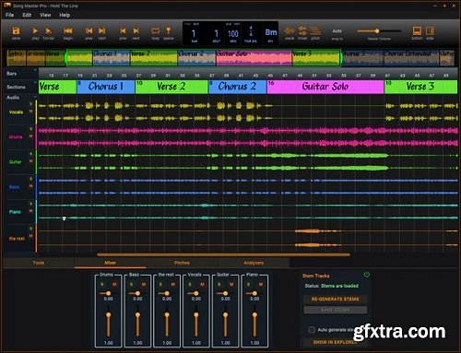Click the save icon in the toolbar
The height and width of the screenshot is (353, 461).
(16, 31)
